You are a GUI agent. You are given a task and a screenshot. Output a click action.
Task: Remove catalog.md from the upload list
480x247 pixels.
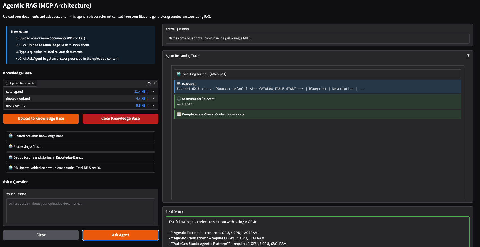coord(154,92)
